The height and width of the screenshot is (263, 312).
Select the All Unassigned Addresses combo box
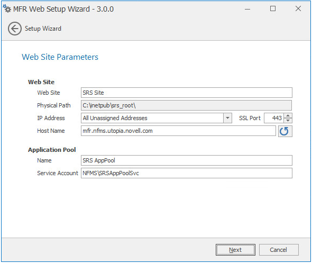pos(156,118)
